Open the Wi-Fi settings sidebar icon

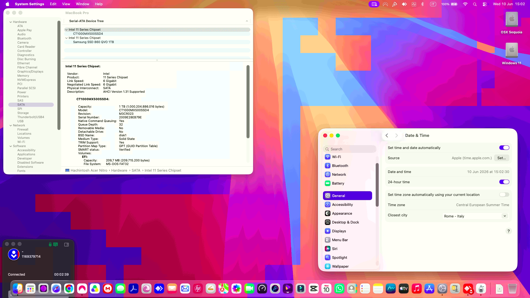coord(328,157)
